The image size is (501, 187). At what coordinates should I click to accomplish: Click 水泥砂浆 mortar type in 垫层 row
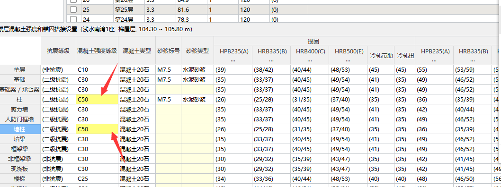click(197, 70)
